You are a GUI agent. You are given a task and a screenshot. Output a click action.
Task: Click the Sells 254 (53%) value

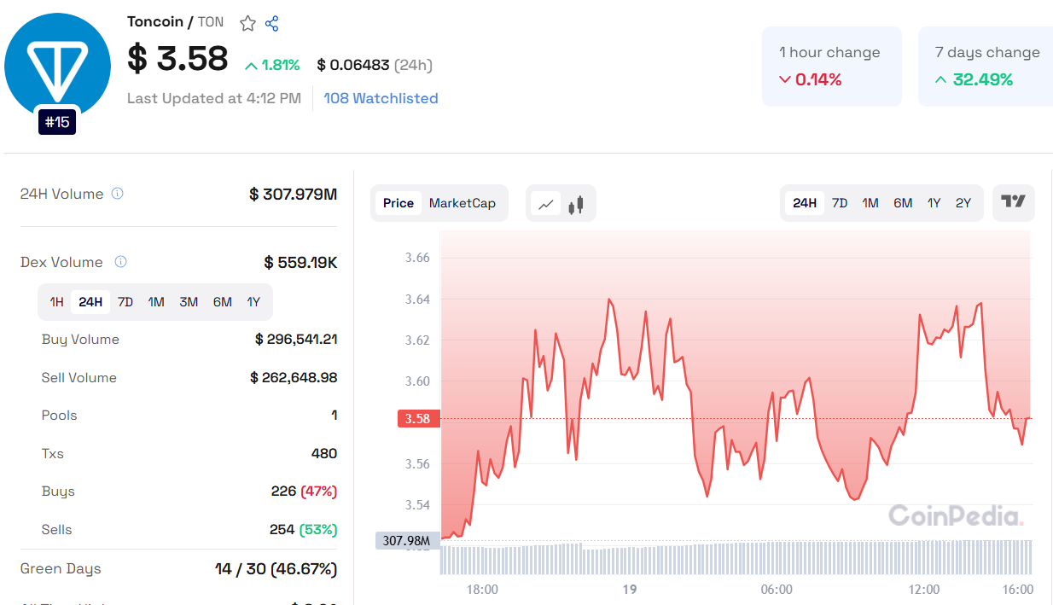point(304,530)
